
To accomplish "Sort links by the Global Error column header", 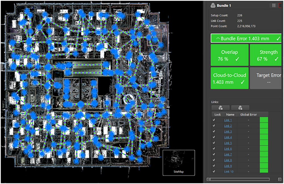I will pos(248,115).
